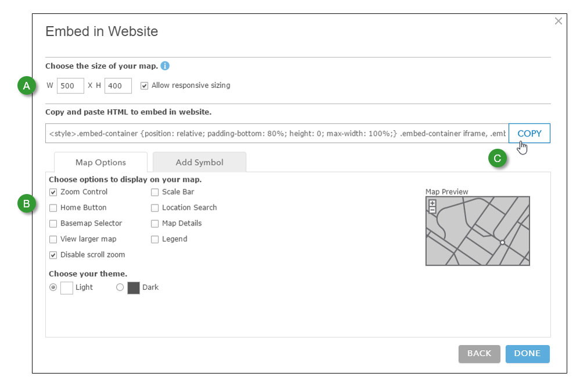Click the map width input field
This screenshot has height=384, width=587.
coord(71,86)
